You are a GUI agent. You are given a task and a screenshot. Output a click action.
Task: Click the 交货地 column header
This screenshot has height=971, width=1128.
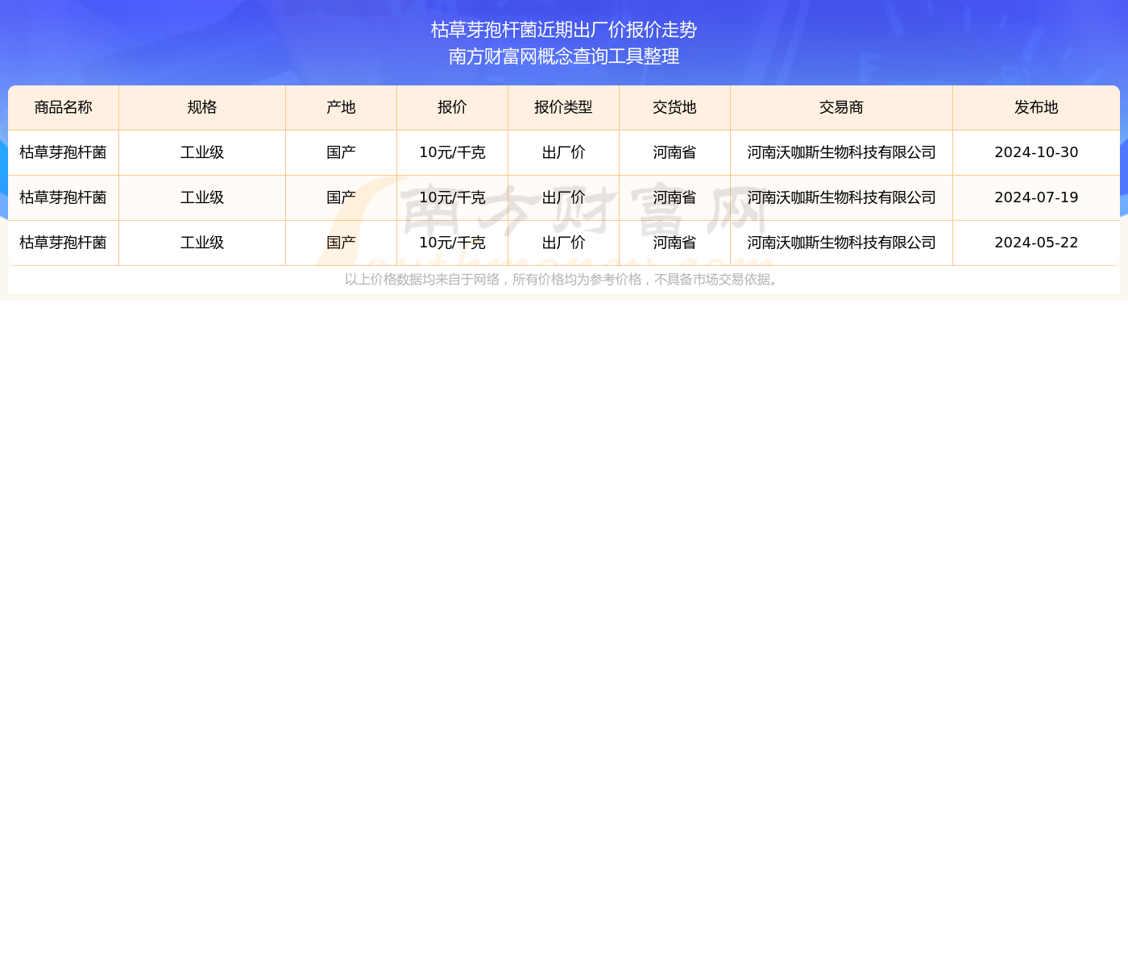674,108
